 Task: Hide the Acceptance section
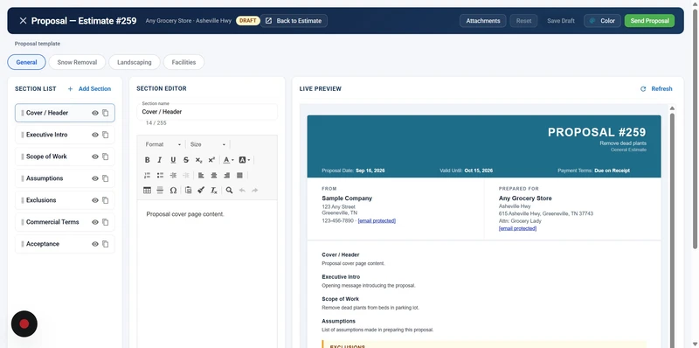click(x=95, y=244)
